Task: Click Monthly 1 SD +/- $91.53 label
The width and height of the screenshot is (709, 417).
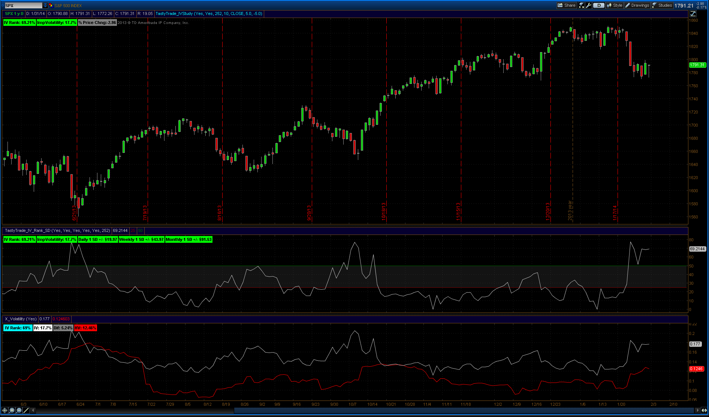Action: (x=188, y=239)
